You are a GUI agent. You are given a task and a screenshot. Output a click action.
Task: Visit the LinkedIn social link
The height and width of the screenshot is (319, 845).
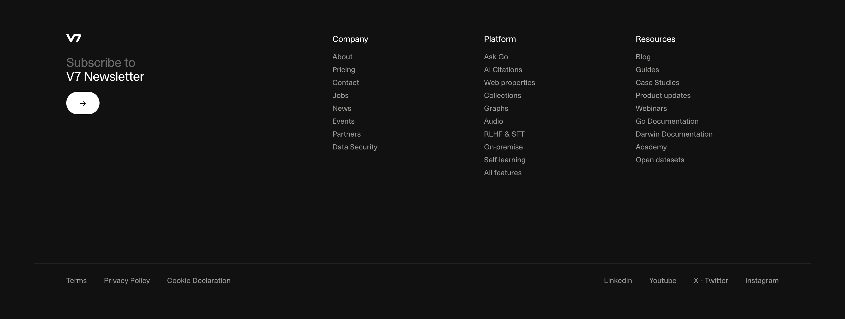618,281
